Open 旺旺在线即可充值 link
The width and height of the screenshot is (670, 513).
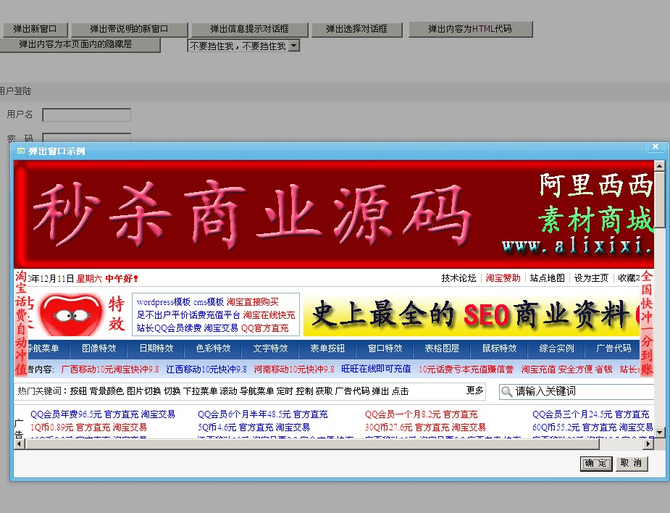point(376,369)
